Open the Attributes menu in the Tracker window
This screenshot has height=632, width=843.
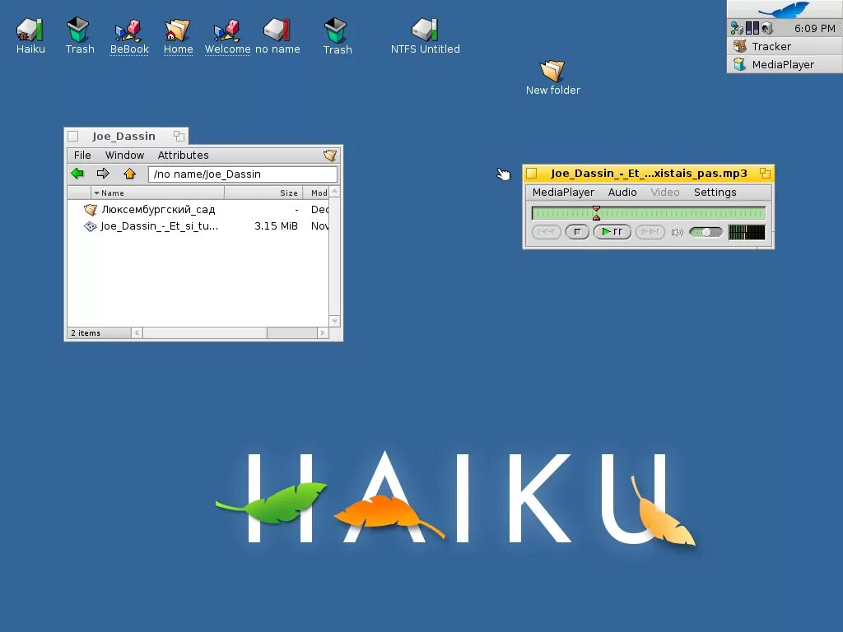point(183,156)
